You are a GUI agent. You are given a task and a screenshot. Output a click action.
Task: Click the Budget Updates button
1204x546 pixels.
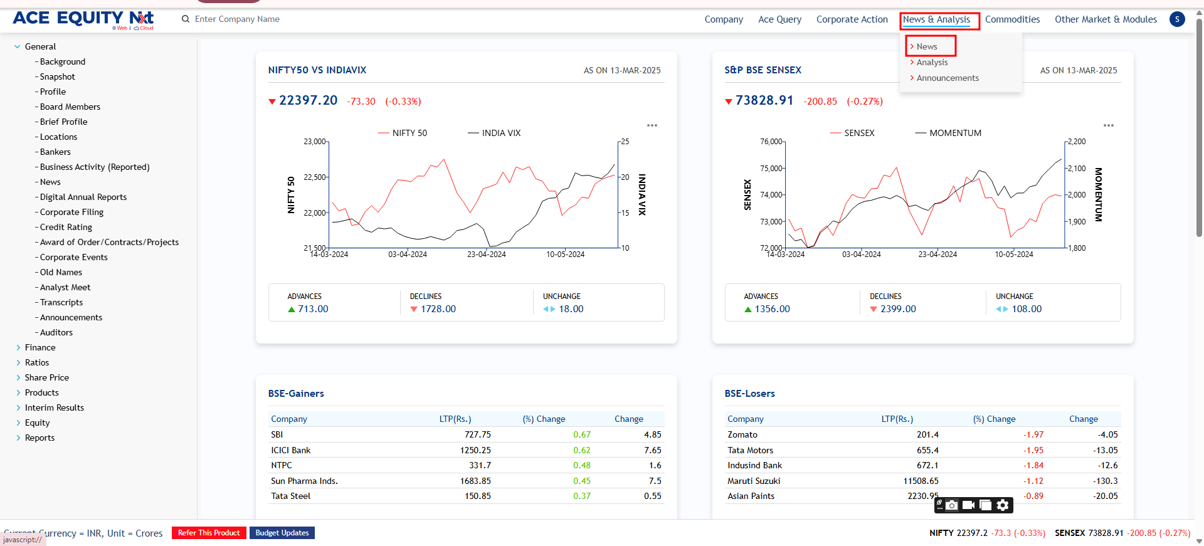click(282, 533)
